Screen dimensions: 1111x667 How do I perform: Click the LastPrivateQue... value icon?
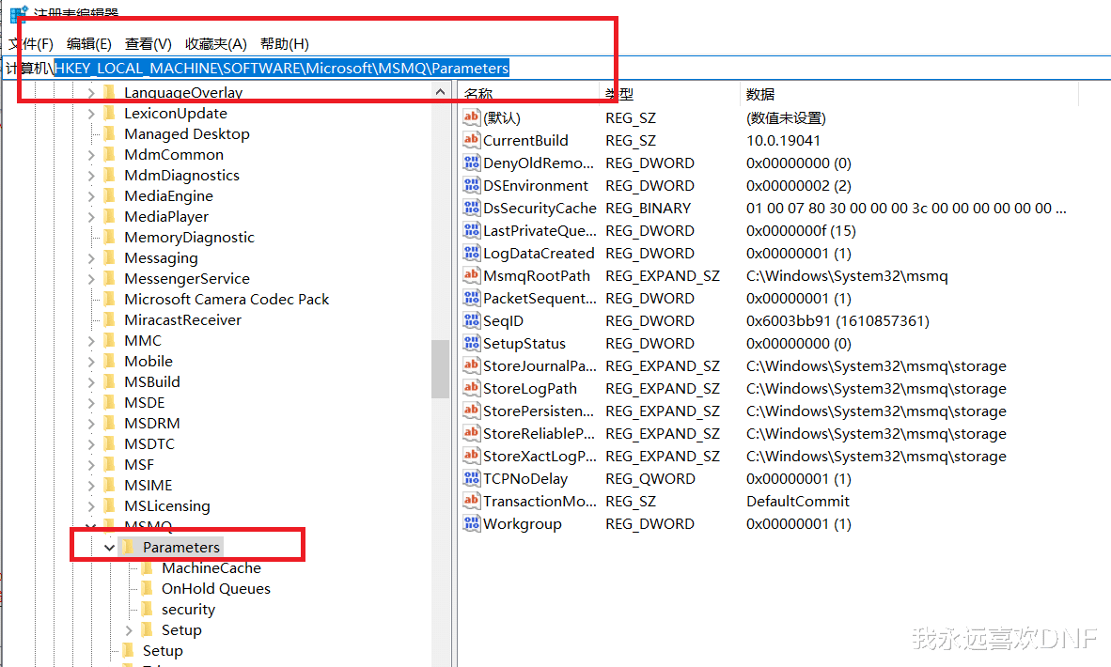pos(471,231)
